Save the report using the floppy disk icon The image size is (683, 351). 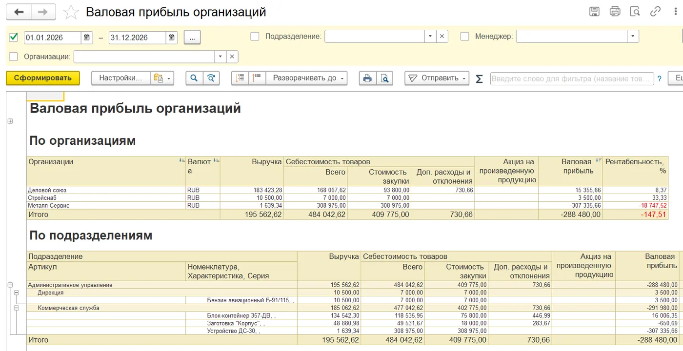(x=594, y=12)
